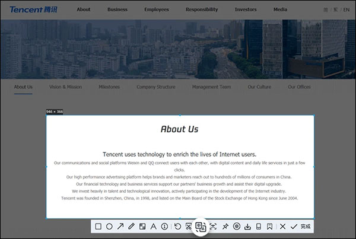Start screen recording from toolbar

coord(236,227)
